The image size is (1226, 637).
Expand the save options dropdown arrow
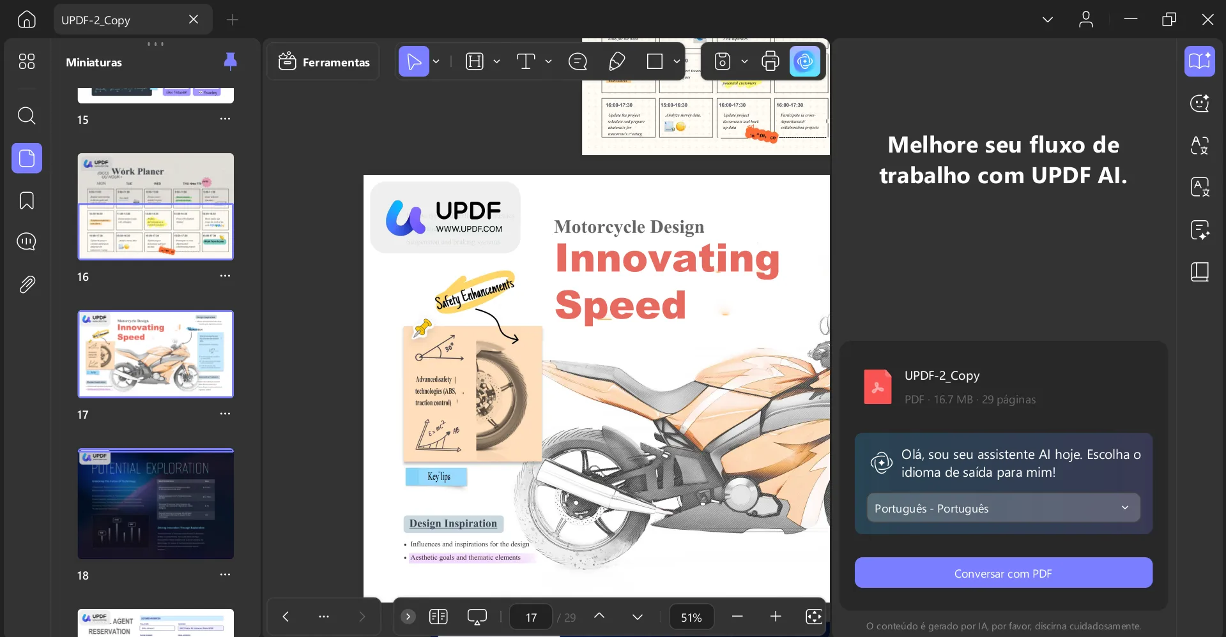pyautogui.click(x=744, y=62)
